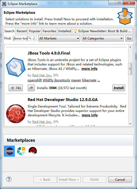Switch to the Installed tab
The image size is (137, 189).
point(65,31)
